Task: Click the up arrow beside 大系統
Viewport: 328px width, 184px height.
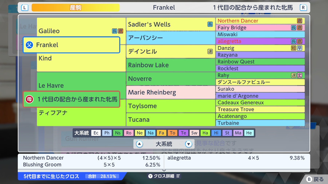Action: click(x=139, y=144)
